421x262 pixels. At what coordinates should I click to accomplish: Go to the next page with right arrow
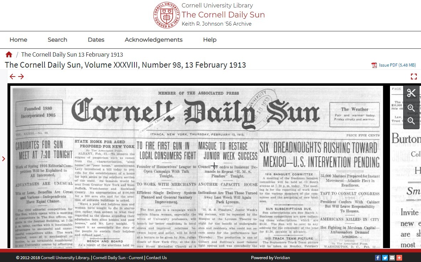point(21,76)
